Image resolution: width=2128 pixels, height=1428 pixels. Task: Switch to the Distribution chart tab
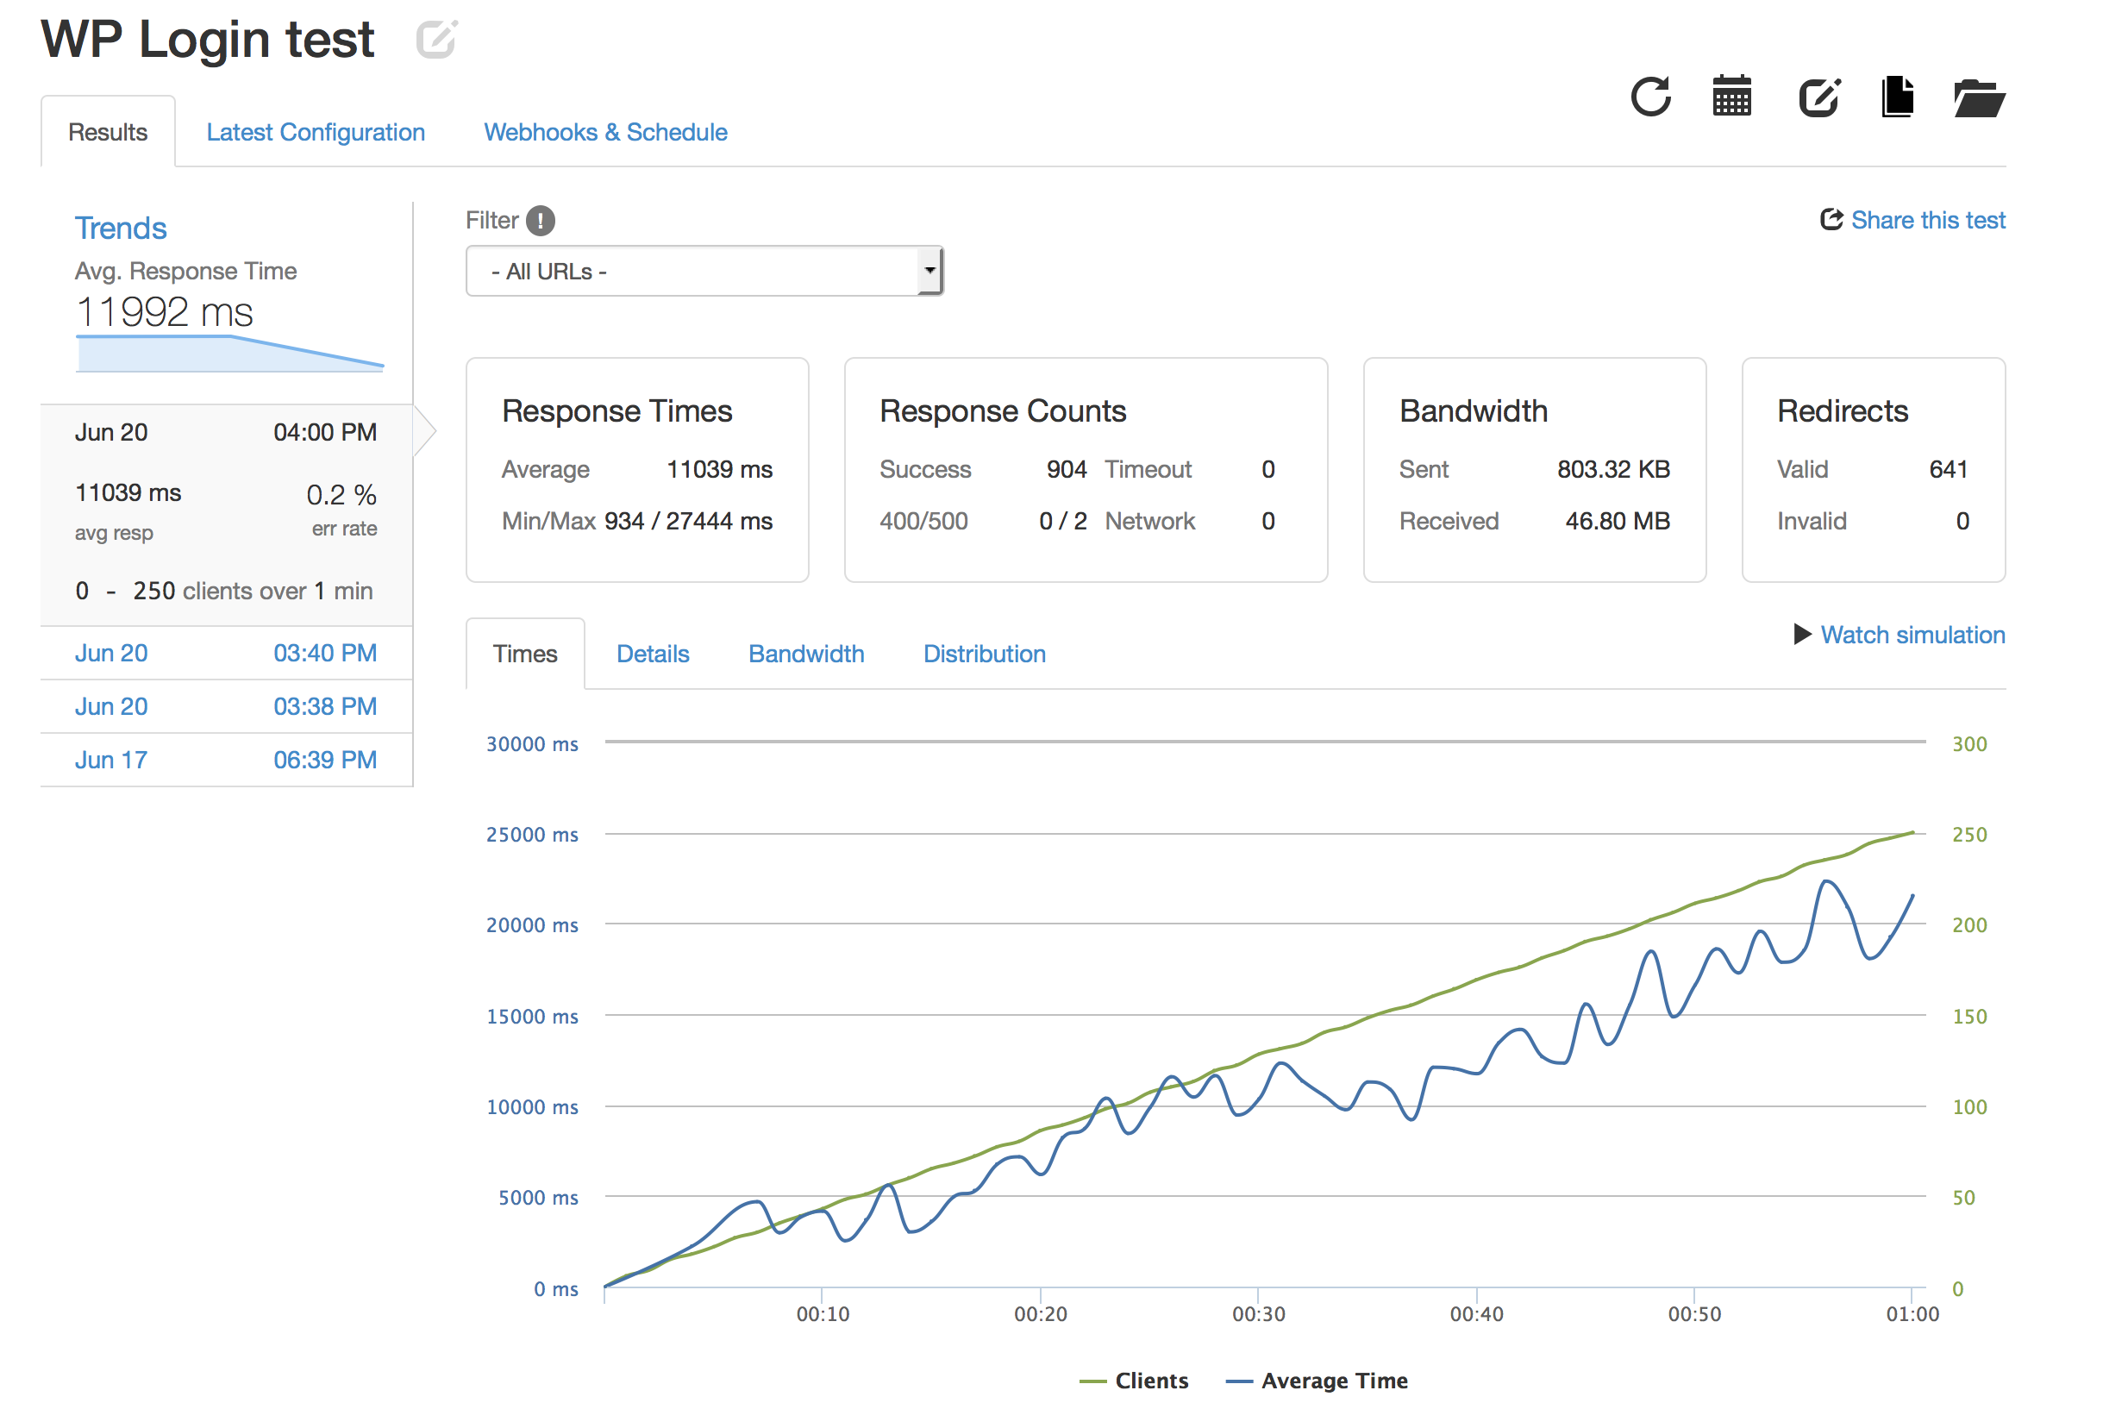click(985, 654)
